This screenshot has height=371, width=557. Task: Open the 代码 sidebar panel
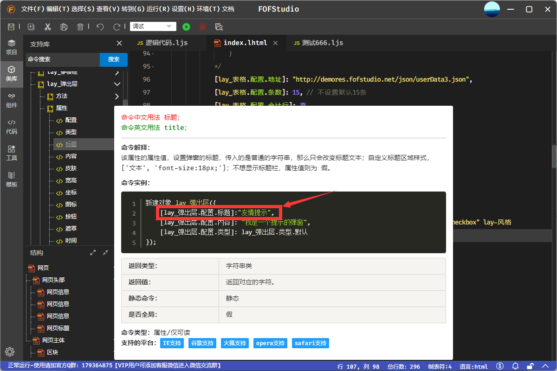click(x=12, y=126)
